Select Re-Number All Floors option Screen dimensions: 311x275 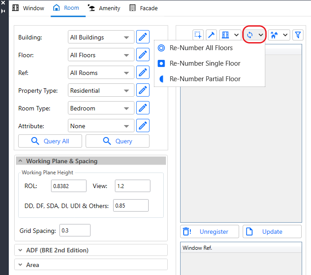201,48
